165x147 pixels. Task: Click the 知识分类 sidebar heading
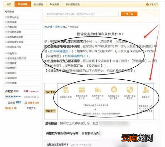pyautogui.click(x=9, y=12)
